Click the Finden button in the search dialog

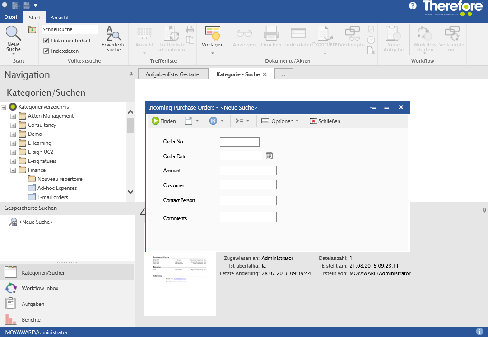[x=163, y=121]
